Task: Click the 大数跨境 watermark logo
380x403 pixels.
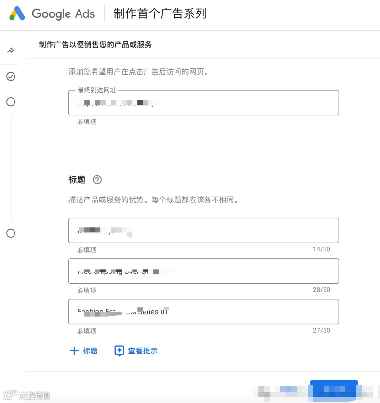Action: click(27, 395)
